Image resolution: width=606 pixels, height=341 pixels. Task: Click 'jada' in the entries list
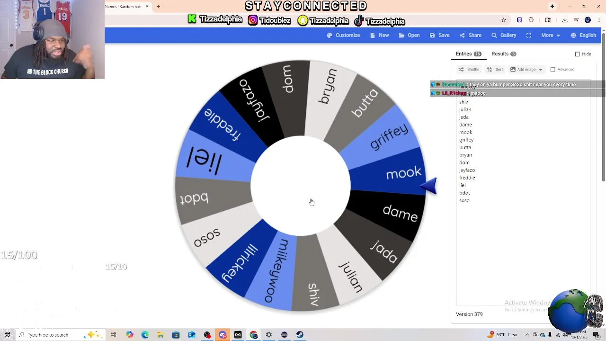463,117
